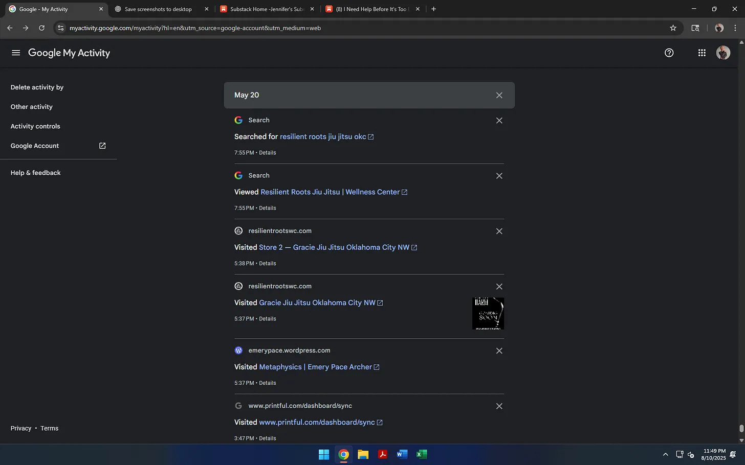Image resolution: width=745 pixels, height=465 pixels.
Task: Click the Google My Activity logo
Action: (69, 53)
